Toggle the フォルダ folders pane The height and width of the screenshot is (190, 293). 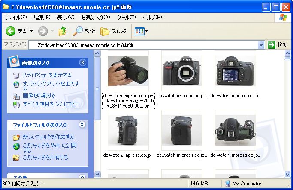tap(114, 31)
